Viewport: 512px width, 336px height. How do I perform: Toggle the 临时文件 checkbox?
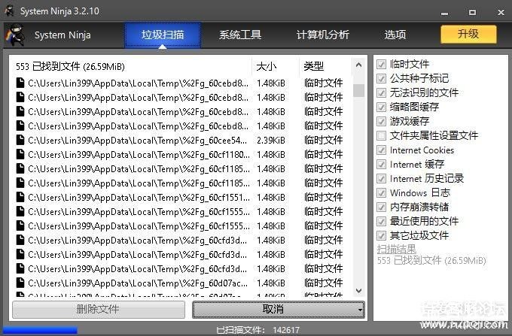381,64
